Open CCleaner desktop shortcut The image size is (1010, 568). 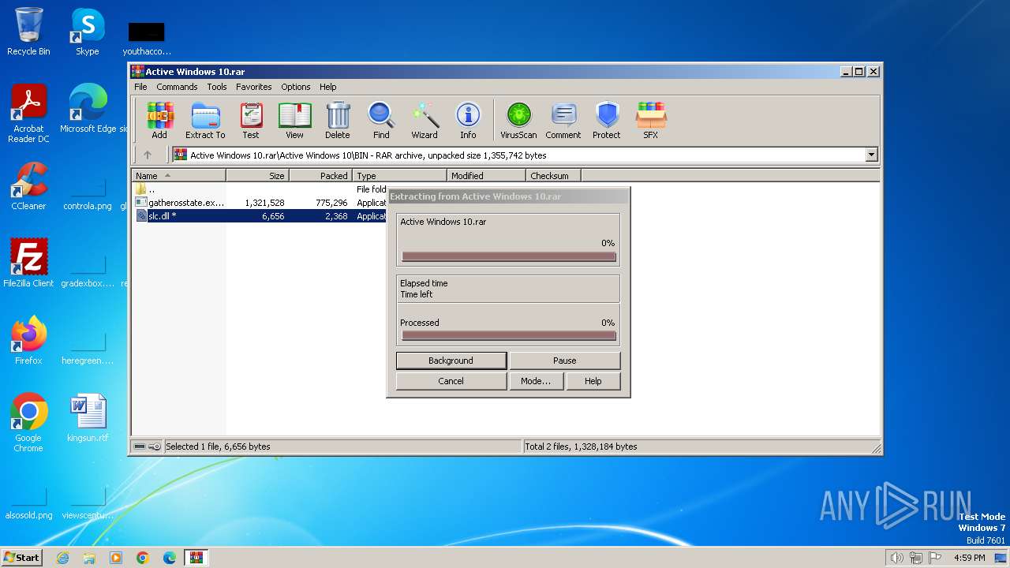tap(28, 186)
